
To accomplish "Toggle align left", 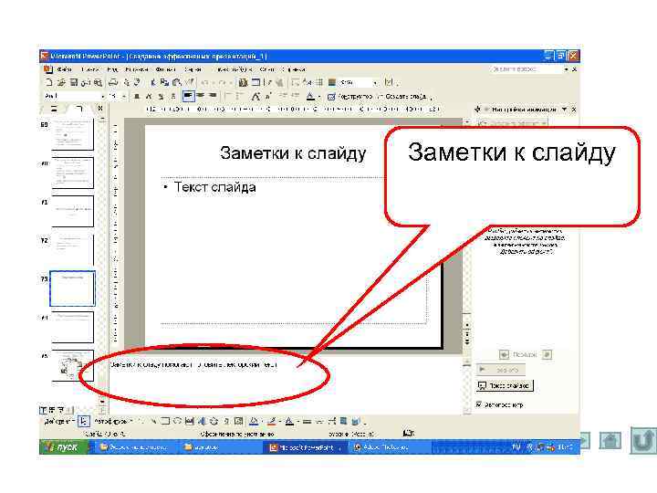I will (x=189, y=97).
